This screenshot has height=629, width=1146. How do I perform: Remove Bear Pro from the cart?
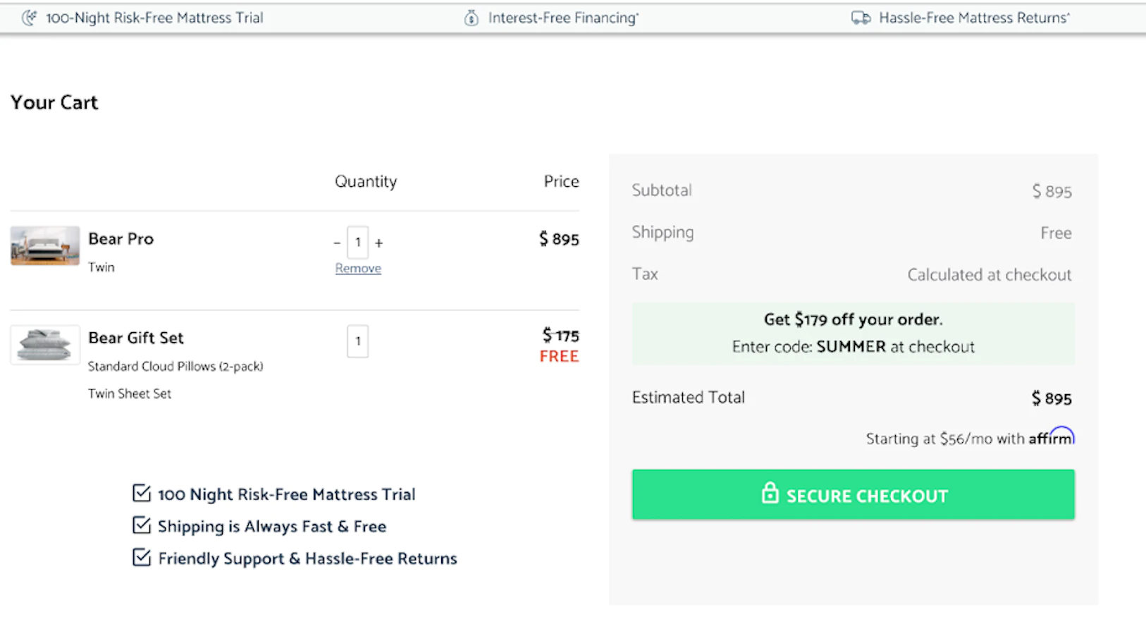[x=358, y=269]
